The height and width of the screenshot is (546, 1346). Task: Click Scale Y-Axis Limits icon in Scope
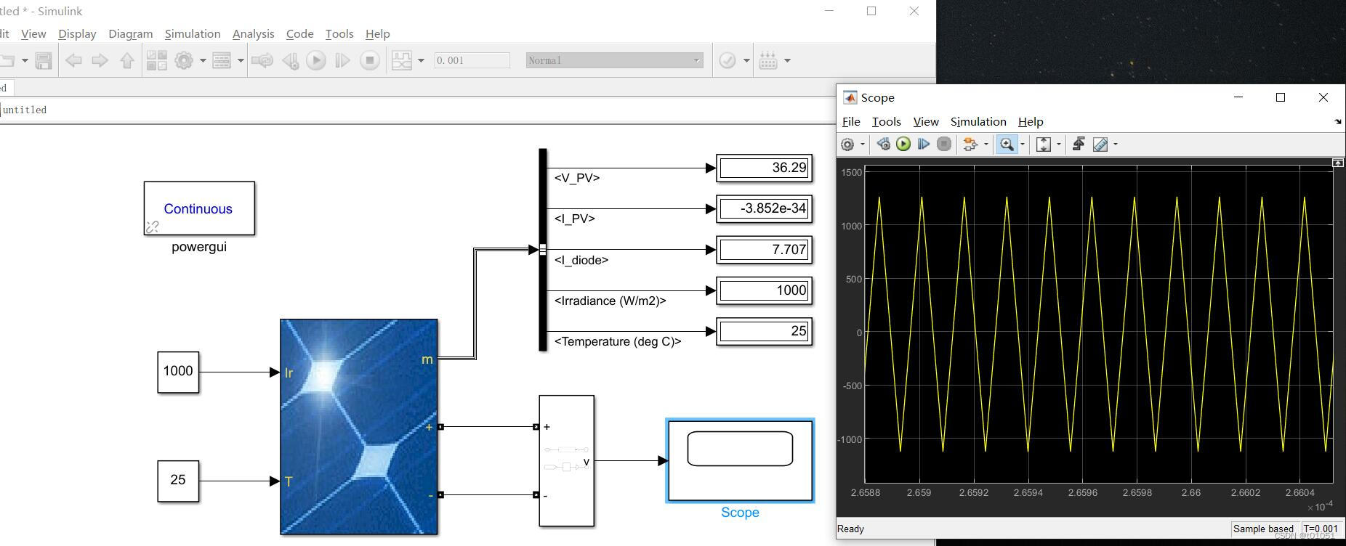[x=1044, y=144]
